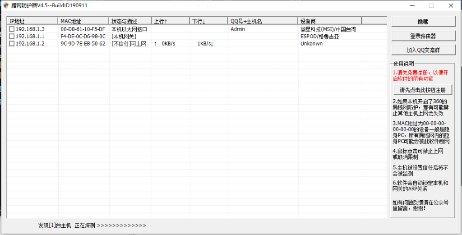Screen dimensions: 462x235
Task: Minimize the 蹭网防护器 window
Action: 412,5
